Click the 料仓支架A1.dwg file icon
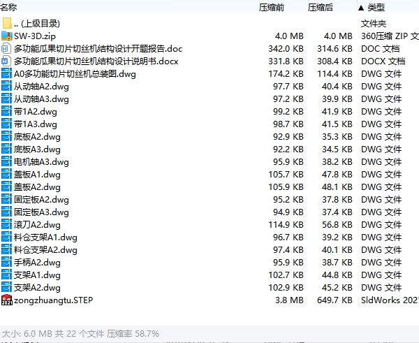Screen dimensions: 419x343 7,237
